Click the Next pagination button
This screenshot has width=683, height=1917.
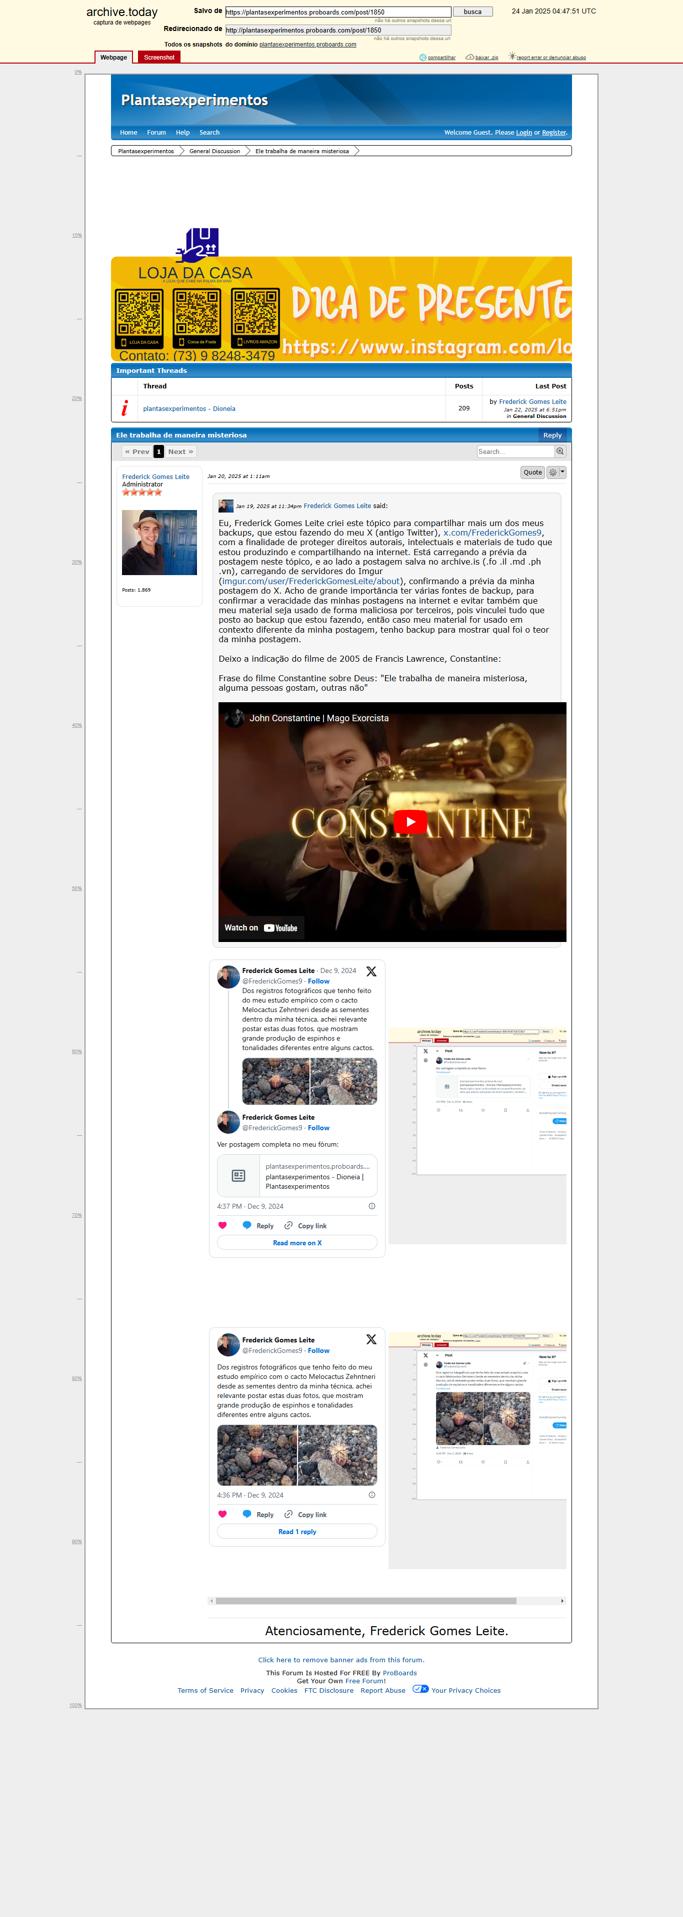coord(180,451)
